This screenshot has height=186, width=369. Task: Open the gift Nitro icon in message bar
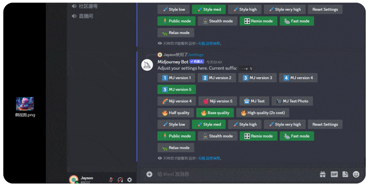pos(322,174)
